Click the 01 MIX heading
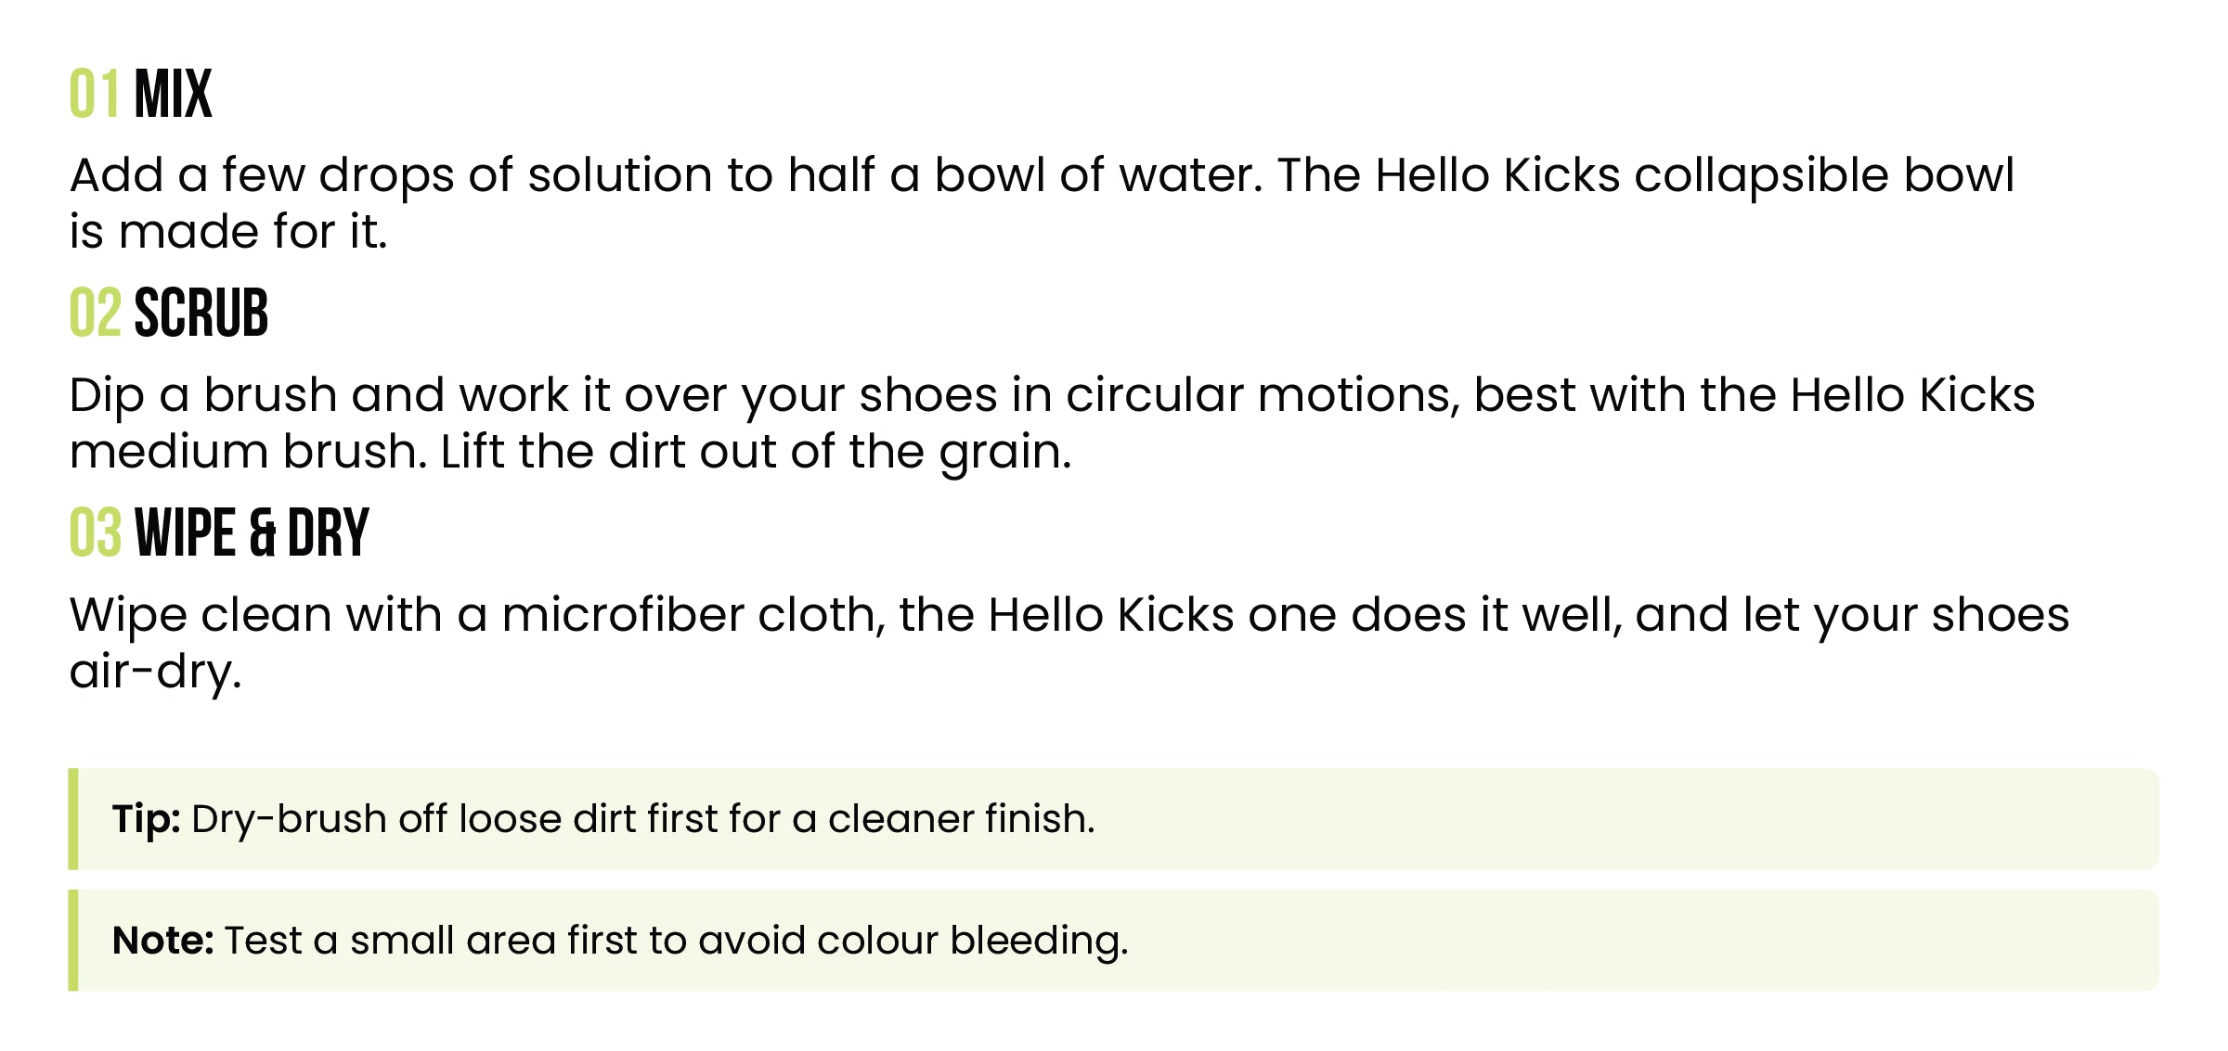Viewport: 2228px width, 1051px height. point(141,94)
